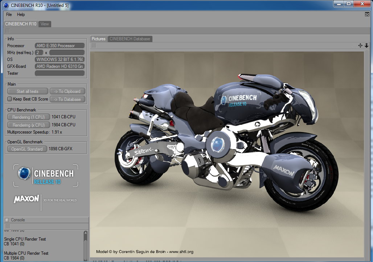The image size is (373, 262).
Task: Select the Pictures tab
Action: (98, 39)
